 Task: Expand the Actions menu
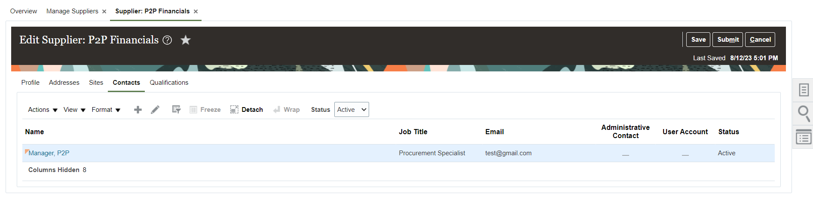coord(43,110)
